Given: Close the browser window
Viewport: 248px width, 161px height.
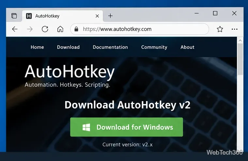Looking at the screenshot, I should point(234,13).
